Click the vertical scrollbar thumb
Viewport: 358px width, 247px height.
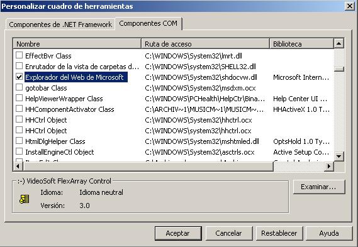(339, 69)
